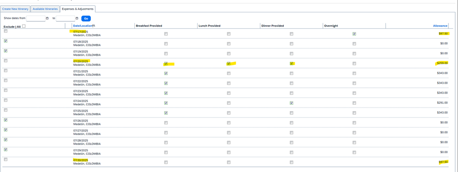The width and height of the screenshot is (458, 172).
Task: Uncheck Exclude for 07/26/2025
Action: [x=6, y=120]
